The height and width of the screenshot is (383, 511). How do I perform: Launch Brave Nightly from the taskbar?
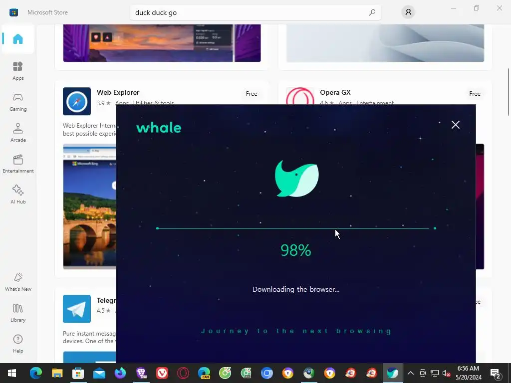(141, 373)
